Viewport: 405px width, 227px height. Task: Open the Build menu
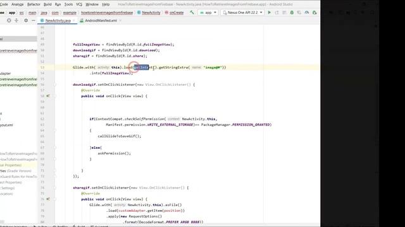click(47, 4)
